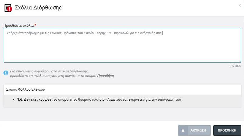Click the bullet point before item 1.6
The image size is (244, 139).
[x=14, y=100]
